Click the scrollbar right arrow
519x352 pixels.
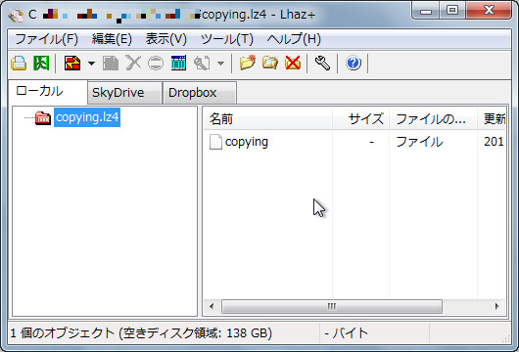[496, 306]
